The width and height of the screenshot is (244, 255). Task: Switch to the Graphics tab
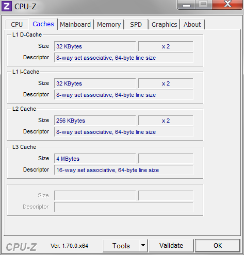[x=164, y=24]
